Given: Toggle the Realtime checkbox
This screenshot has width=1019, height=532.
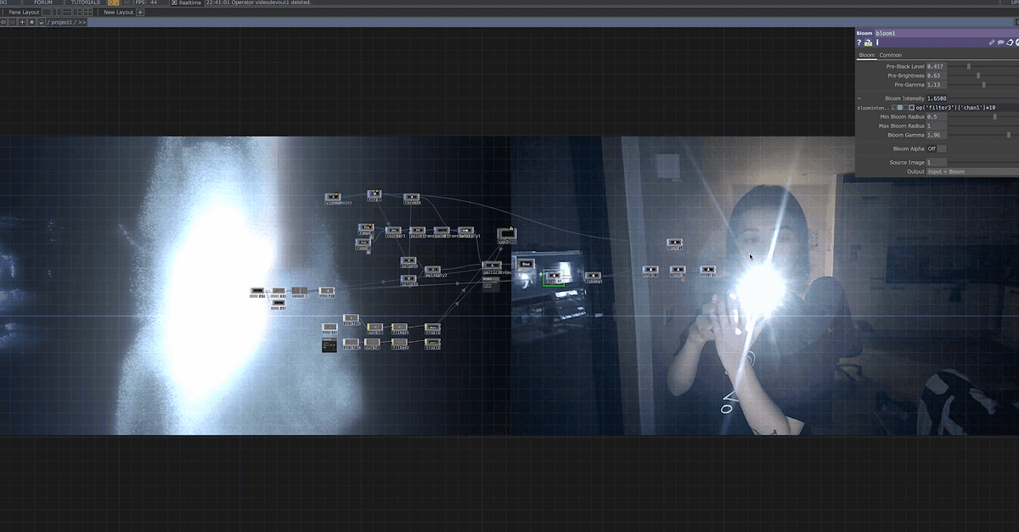Looking at the screenshot, I should [x=174, y=3].
